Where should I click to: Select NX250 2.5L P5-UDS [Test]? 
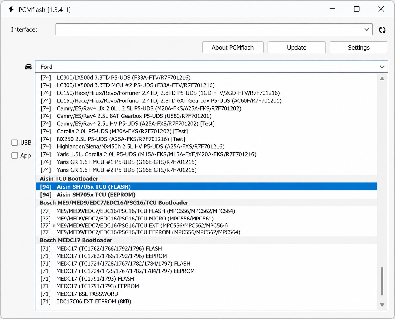(x=206, y=139)
